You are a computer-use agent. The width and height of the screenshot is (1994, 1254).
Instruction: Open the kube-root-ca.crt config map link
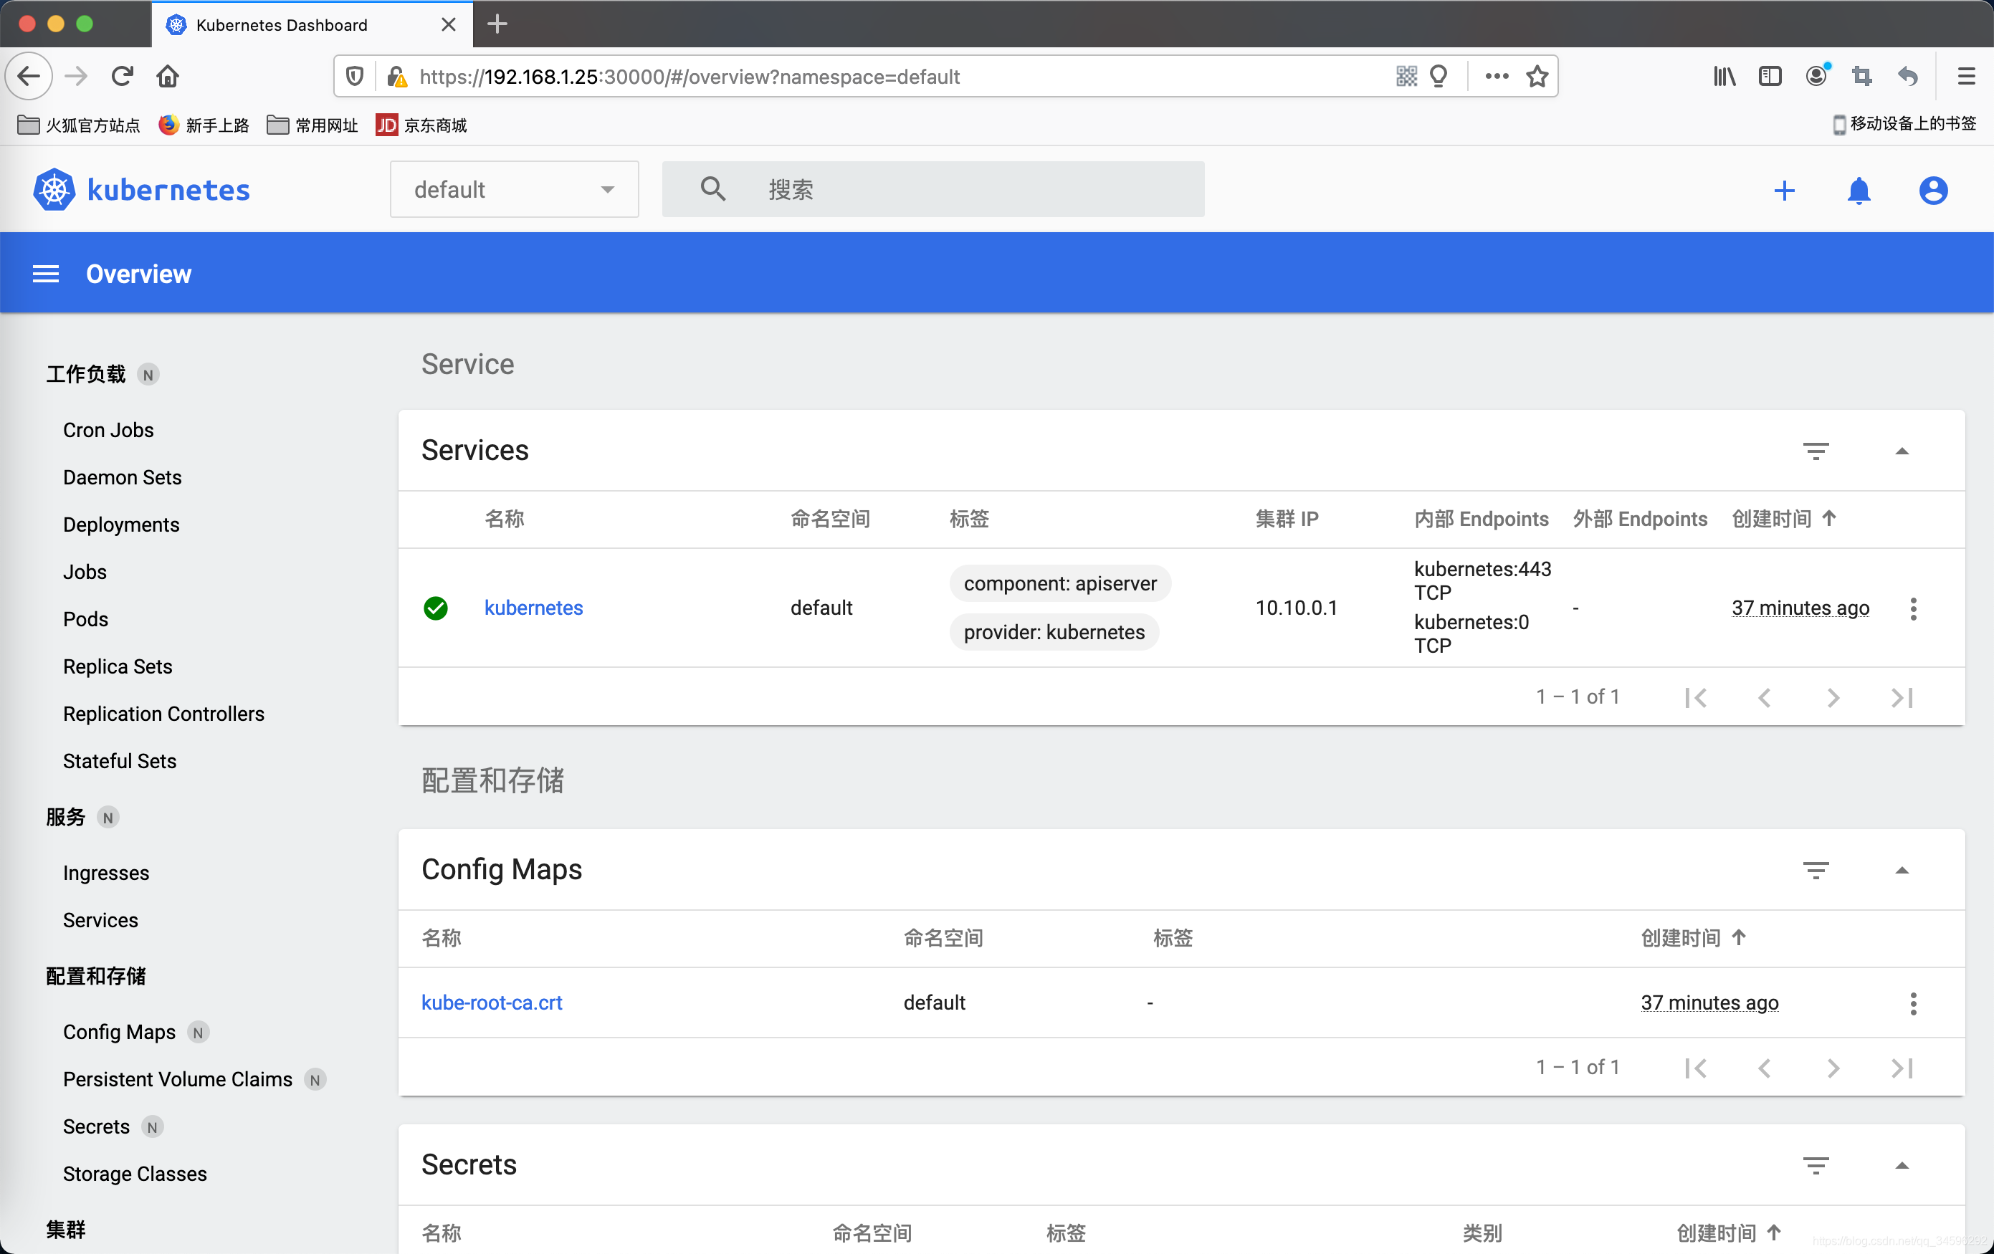[492, 1003]
